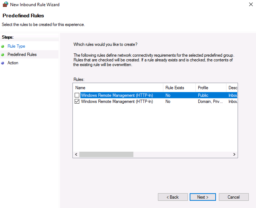The image size is (256, 208).
Task: Click the horizontal scrollbar thumb in rules list
Action: (x=106, y=154)
